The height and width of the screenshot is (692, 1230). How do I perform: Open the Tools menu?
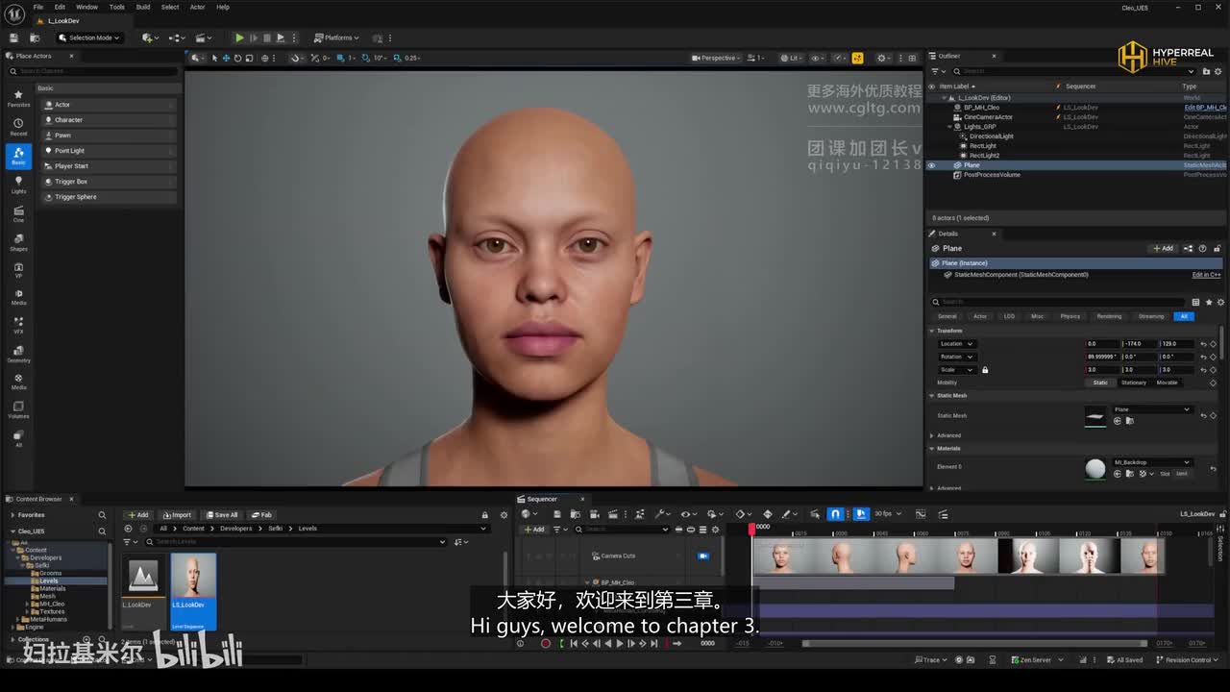116,7
